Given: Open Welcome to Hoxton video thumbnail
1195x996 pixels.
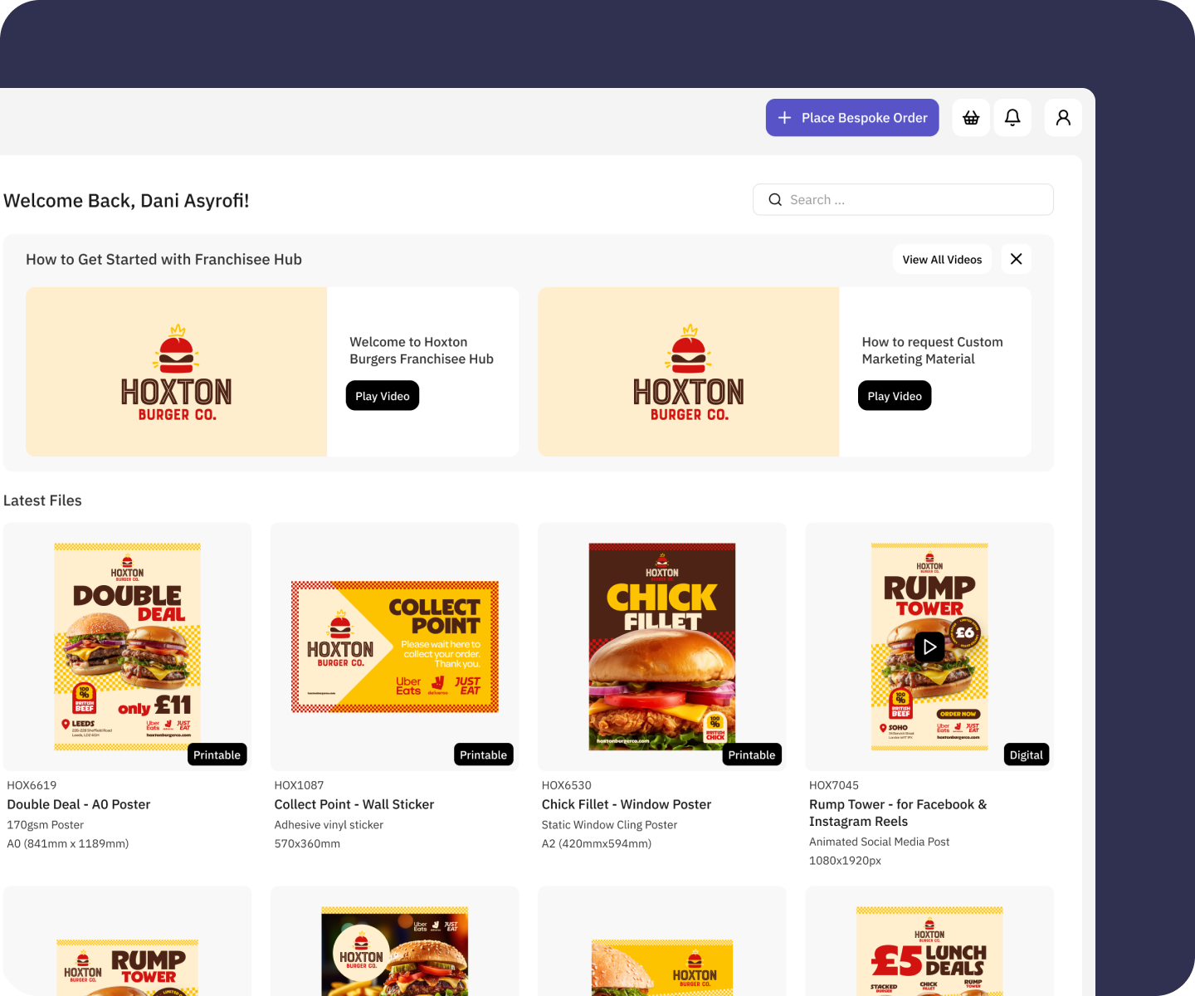Looking at the screenshot, I should coord(177,372).
